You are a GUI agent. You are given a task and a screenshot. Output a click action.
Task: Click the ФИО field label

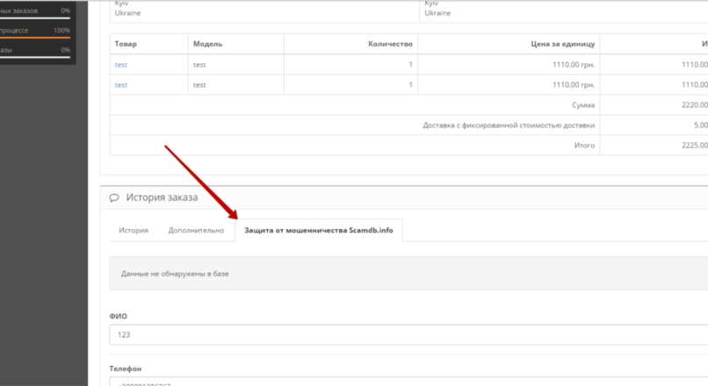click(x=119, y=316)
